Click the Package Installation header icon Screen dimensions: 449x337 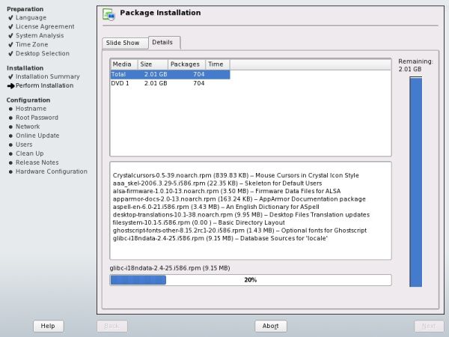point(109,14)
